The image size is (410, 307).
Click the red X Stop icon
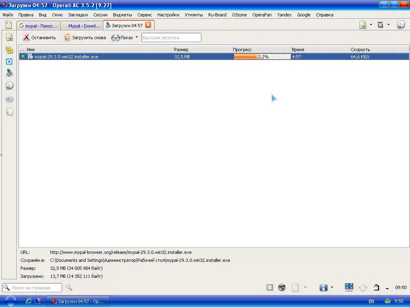point(26,37)
